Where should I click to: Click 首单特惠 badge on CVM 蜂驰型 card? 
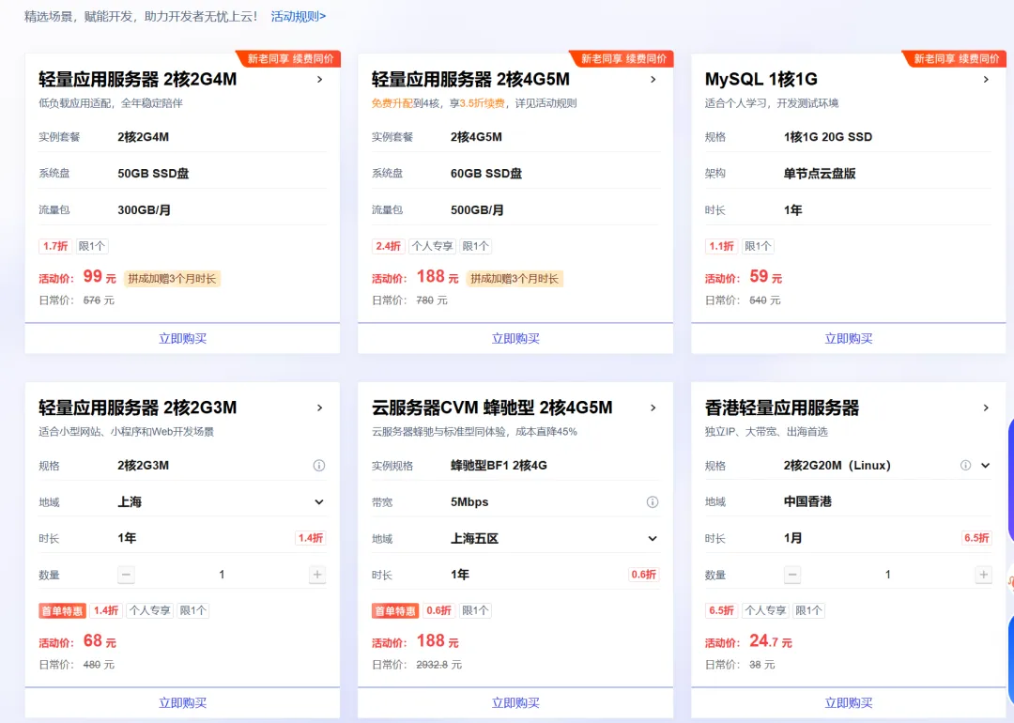395,611
